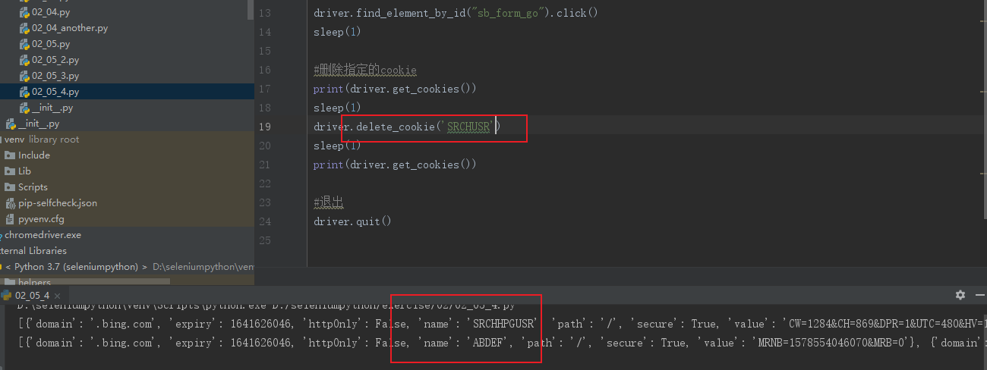
Task: Click the pip-selfcheck.json file icon
Action: click(x=11, y=203)
